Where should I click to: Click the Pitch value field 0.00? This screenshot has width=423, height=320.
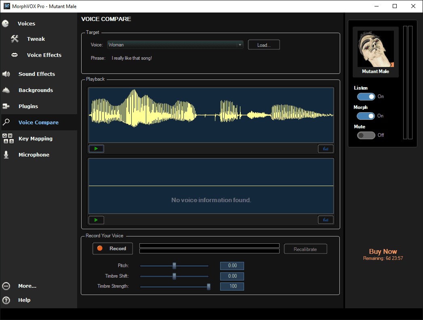coord(232,266)
